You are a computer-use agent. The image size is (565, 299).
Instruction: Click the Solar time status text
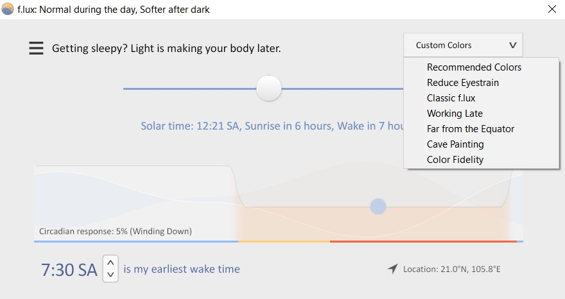(x=272, y=126)
